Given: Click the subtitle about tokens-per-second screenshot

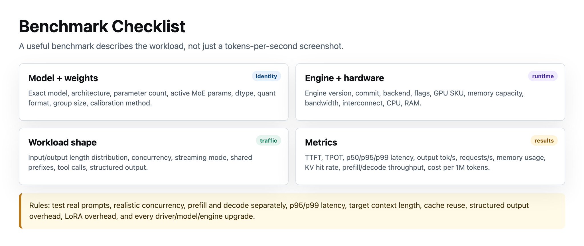Looking at the screenshot, I should pyautogui.click(x=181, y=46).
